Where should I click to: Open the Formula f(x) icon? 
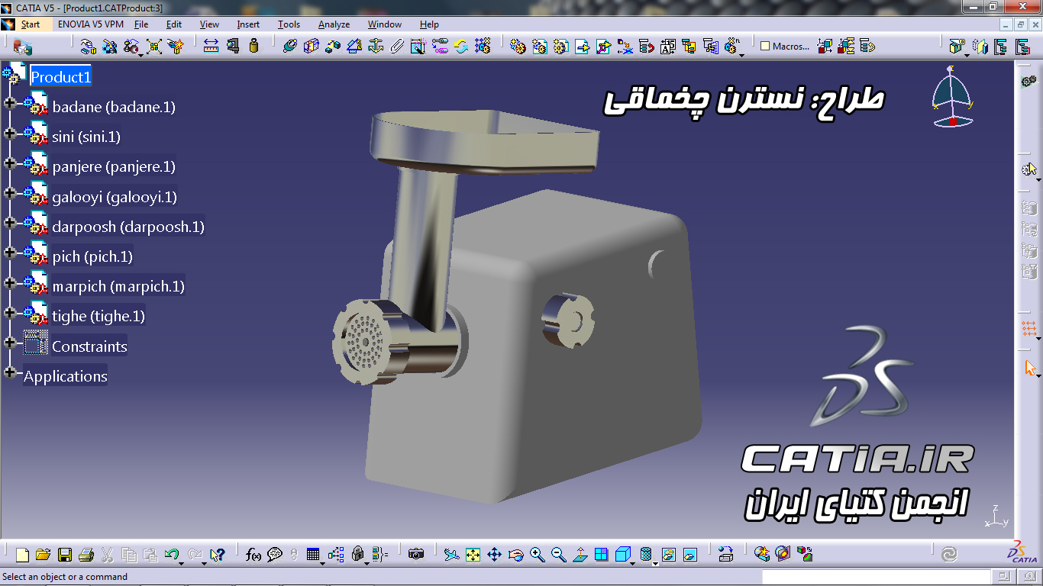(x=253, y=555)
